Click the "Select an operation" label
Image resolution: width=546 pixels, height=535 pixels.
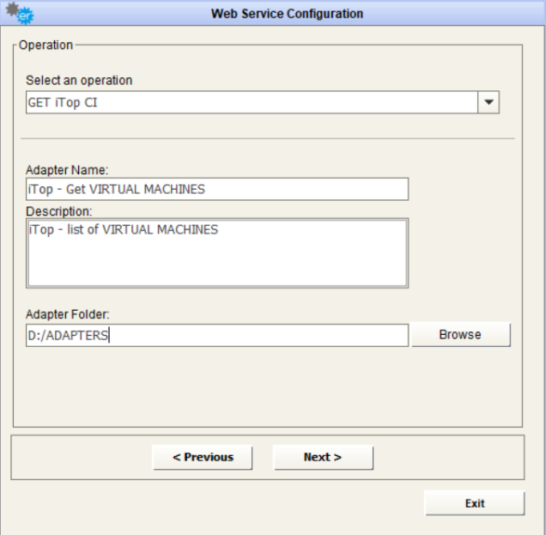[79, 81]
